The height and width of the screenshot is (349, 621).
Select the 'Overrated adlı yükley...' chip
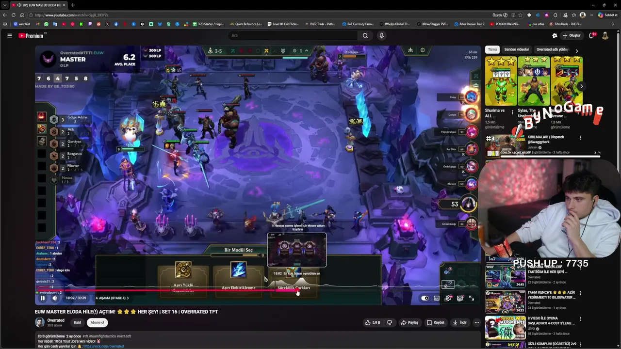pos(552,49)
